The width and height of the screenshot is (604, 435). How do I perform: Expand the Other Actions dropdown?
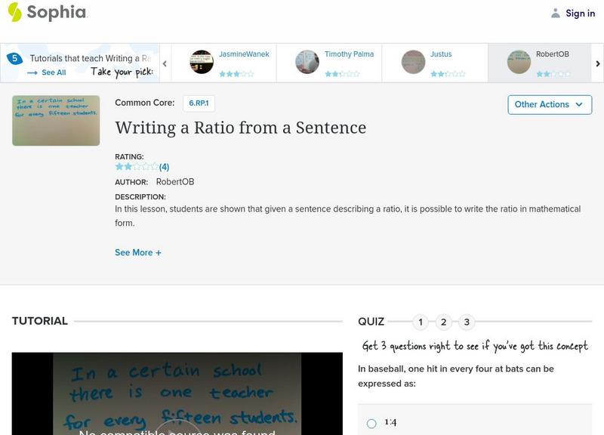pos(550,105)
